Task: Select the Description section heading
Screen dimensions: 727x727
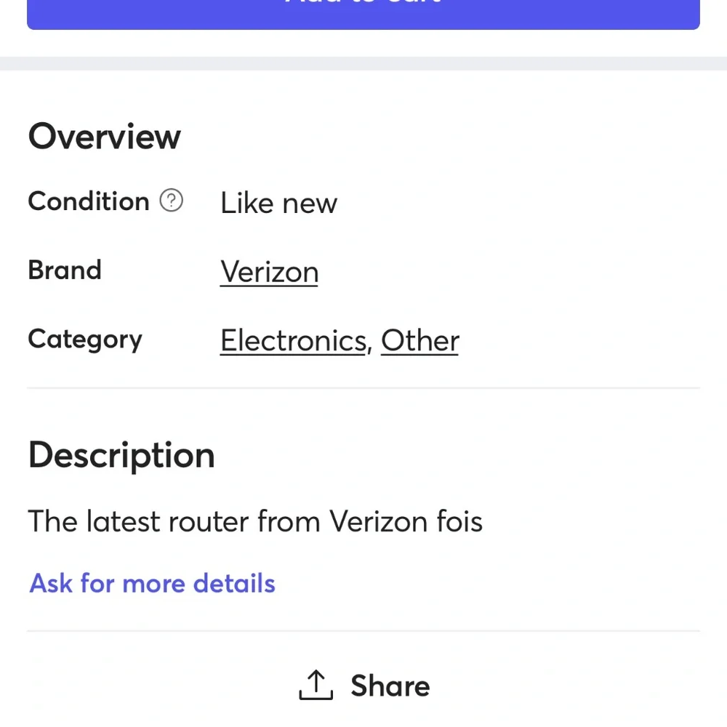Action: (121, 455)
